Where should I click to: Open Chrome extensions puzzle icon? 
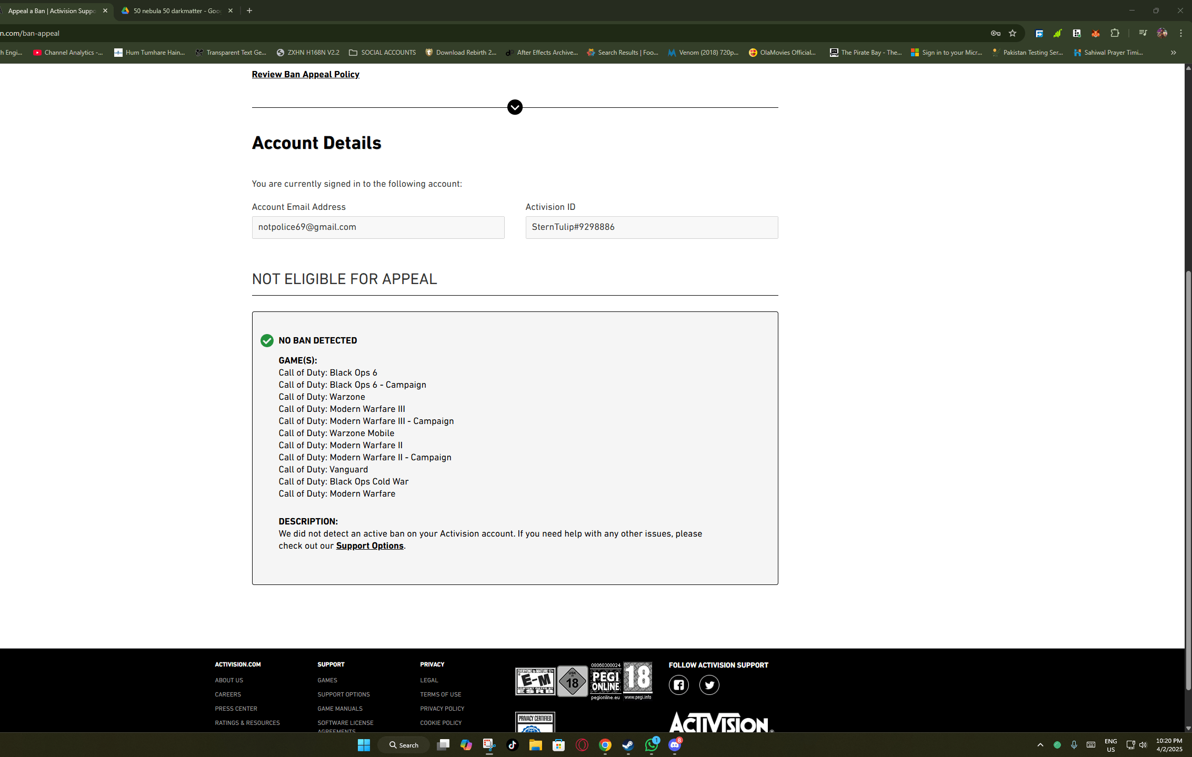tap(1114, 33)
